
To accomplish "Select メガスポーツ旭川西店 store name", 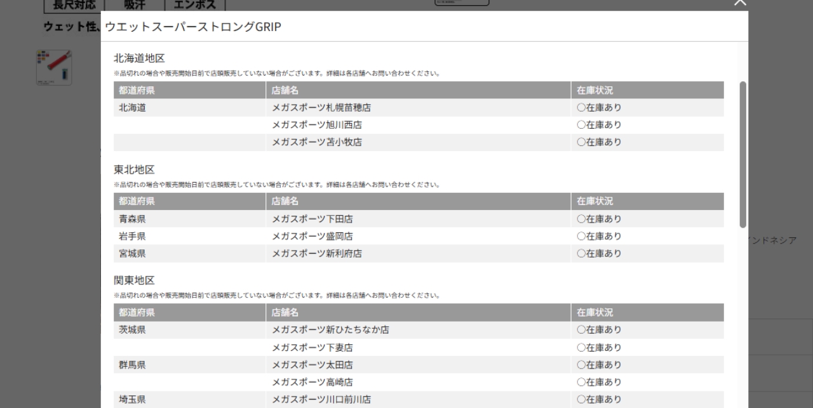I will (317, 125).
